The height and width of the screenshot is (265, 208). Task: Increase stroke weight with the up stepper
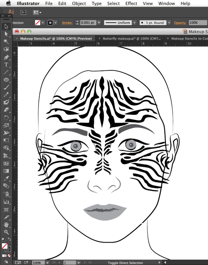[x=77, y=21]
